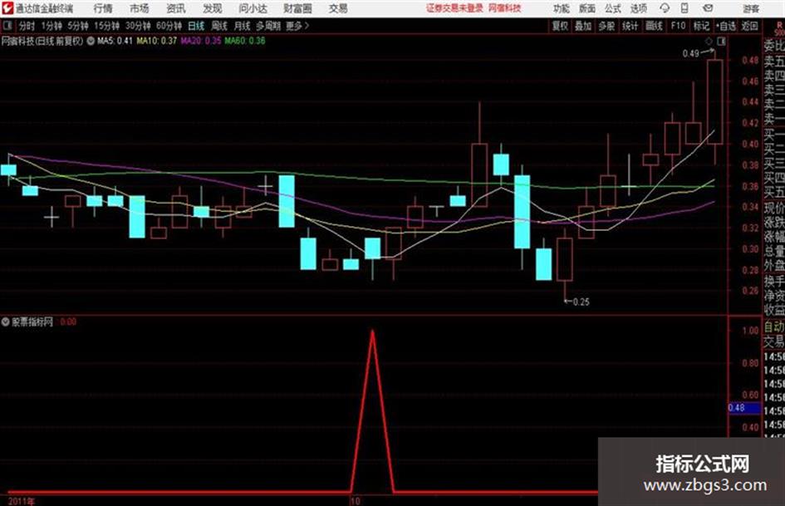Viewport: 785px width, 506px height.
Task: Open the 公式 menu
Action: (613, 8)
